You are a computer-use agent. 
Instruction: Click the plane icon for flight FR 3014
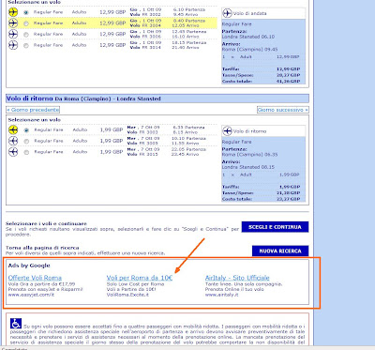pos(13,45)
